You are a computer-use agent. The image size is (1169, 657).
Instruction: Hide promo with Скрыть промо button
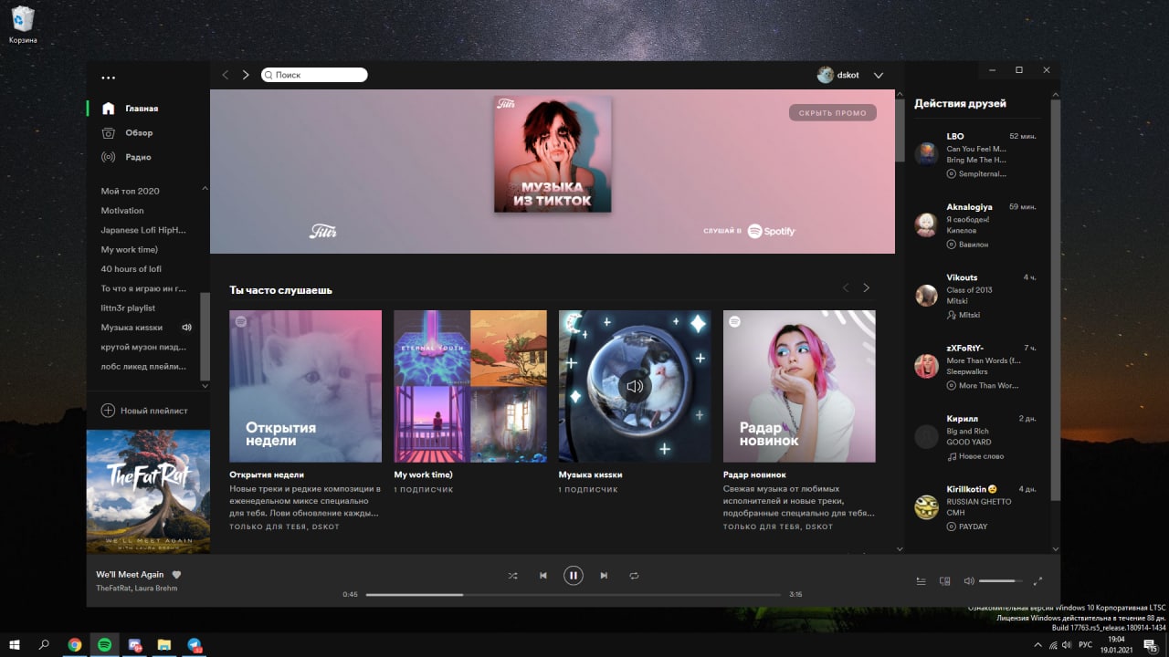[833, 112]
